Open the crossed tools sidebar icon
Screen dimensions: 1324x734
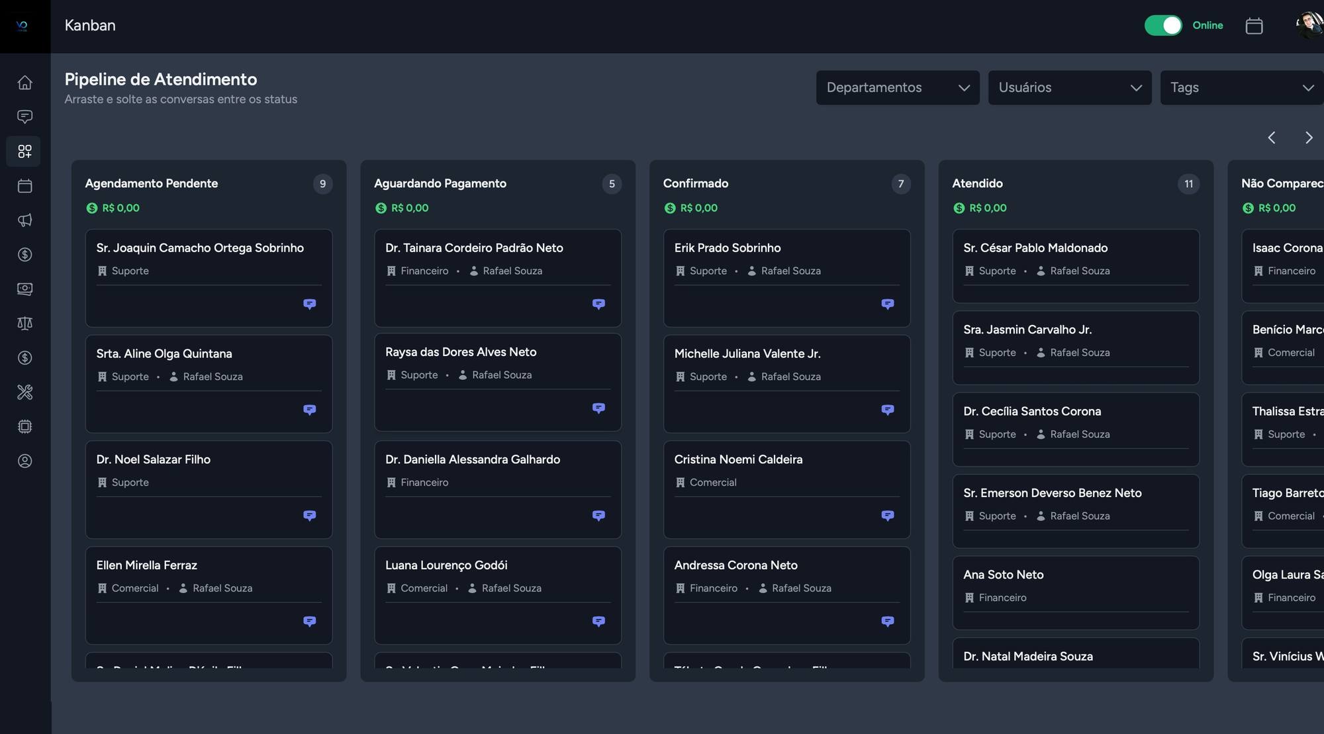24,392
